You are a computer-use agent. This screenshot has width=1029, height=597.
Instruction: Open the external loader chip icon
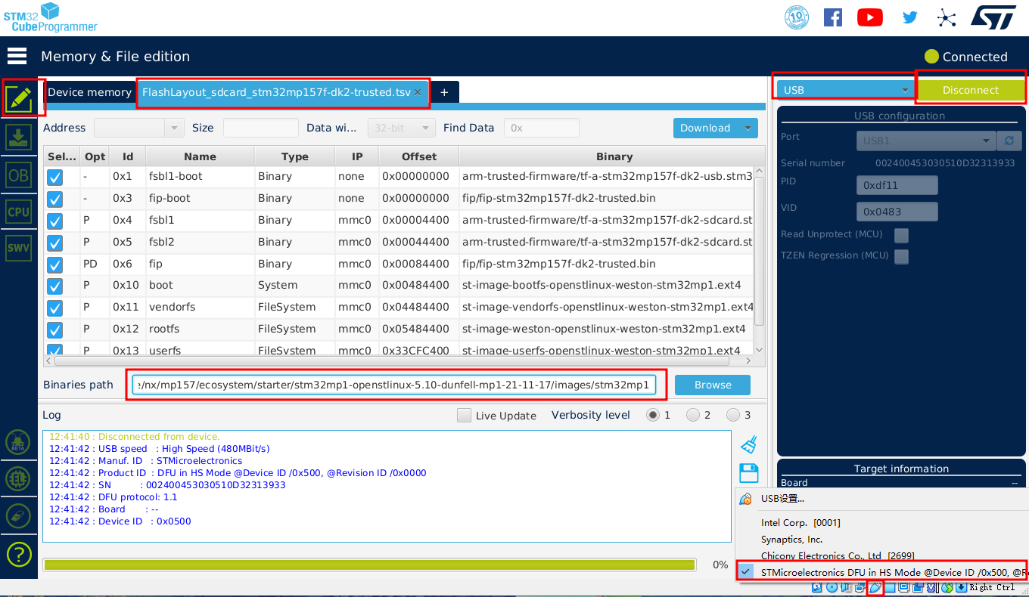[18, 479]
